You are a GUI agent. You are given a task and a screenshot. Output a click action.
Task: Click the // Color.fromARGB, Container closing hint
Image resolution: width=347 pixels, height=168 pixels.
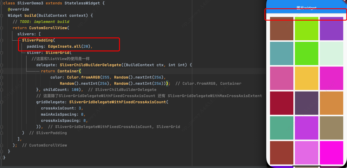coord(208,84)
